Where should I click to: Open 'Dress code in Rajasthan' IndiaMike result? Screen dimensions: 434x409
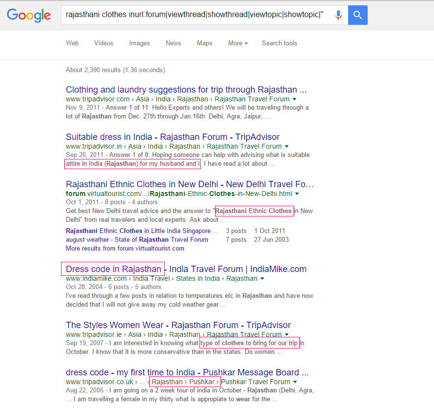tap(186, 269)
